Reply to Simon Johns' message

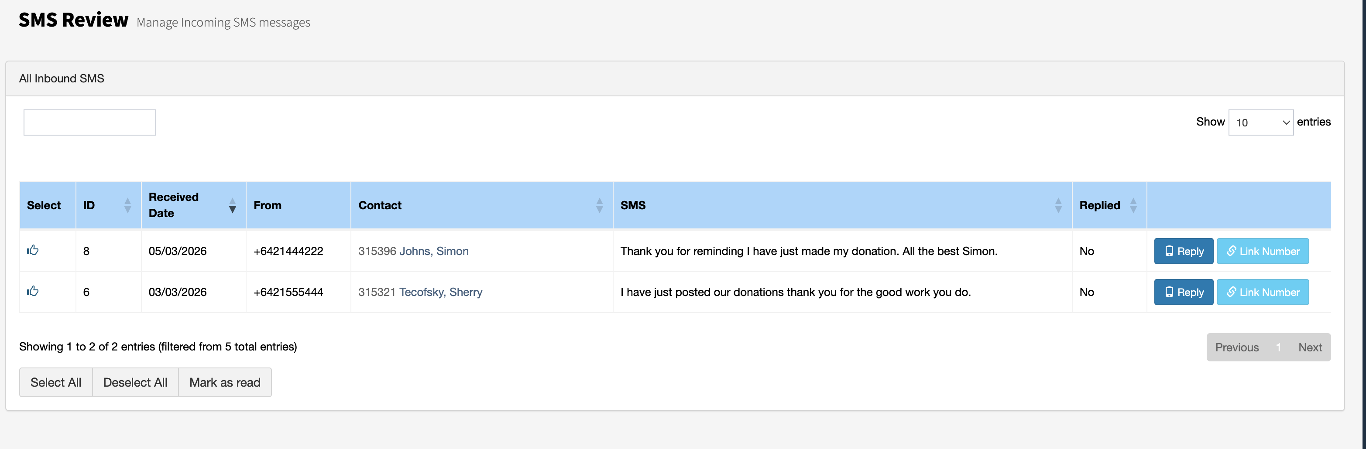(1184, 251)
